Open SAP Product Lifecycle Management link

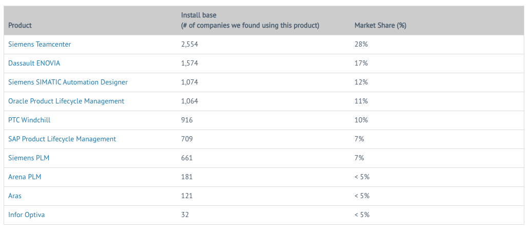pos(62,139)
